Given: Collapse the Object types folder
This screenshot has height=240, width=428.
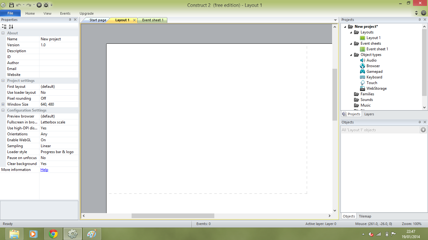Looking at the screenshot, I should [x=352, y=54].
